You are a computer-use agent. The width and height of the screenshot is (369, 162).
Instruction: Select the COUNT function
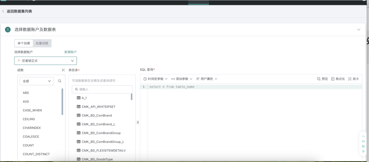(x=28, y=145)
